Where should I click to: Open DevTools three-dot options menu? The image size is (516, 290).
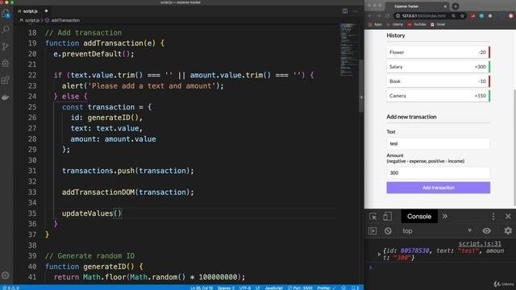pos(493,217)
